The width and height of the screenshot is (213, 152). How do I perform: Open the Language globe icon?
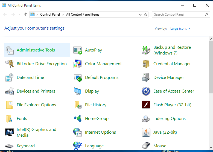[x=78, y=146]
